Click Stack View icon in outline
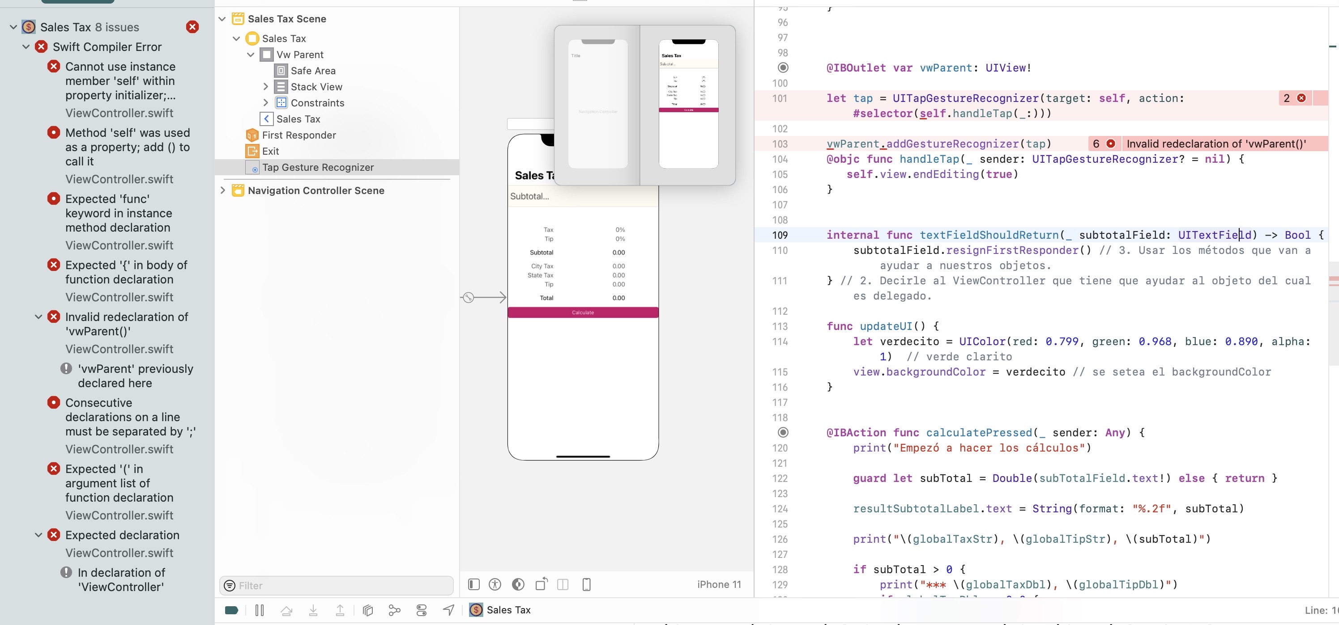Image resolution: width=1339 pixels, height=625 pixels. tap(281, 87)
